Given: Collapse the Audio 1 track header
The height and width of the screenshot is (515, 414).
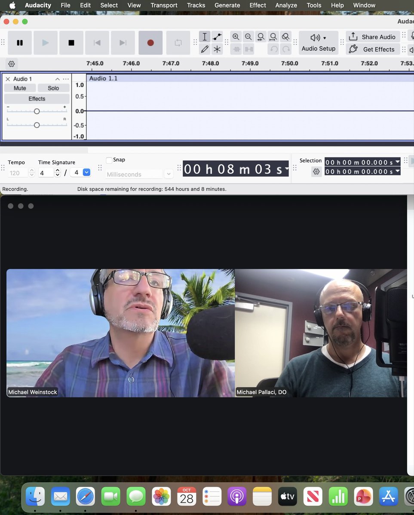Looking at the screenshot, I should point(57,79).
